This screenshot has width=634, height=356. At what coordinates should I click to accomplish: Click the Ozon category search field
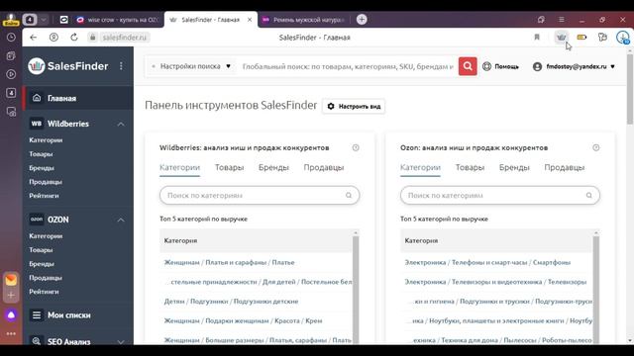[x=499, y=196]
